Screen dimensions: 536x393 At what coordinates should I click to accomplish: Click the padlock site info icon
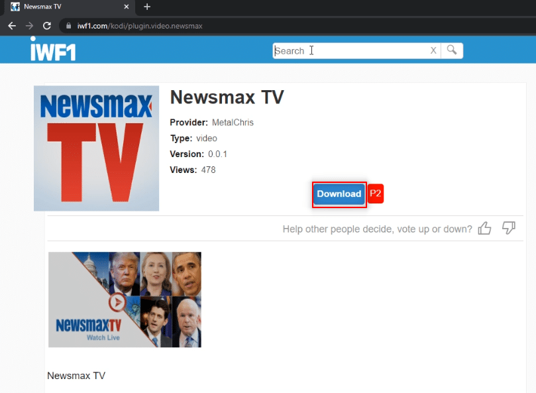click(69, 26)
